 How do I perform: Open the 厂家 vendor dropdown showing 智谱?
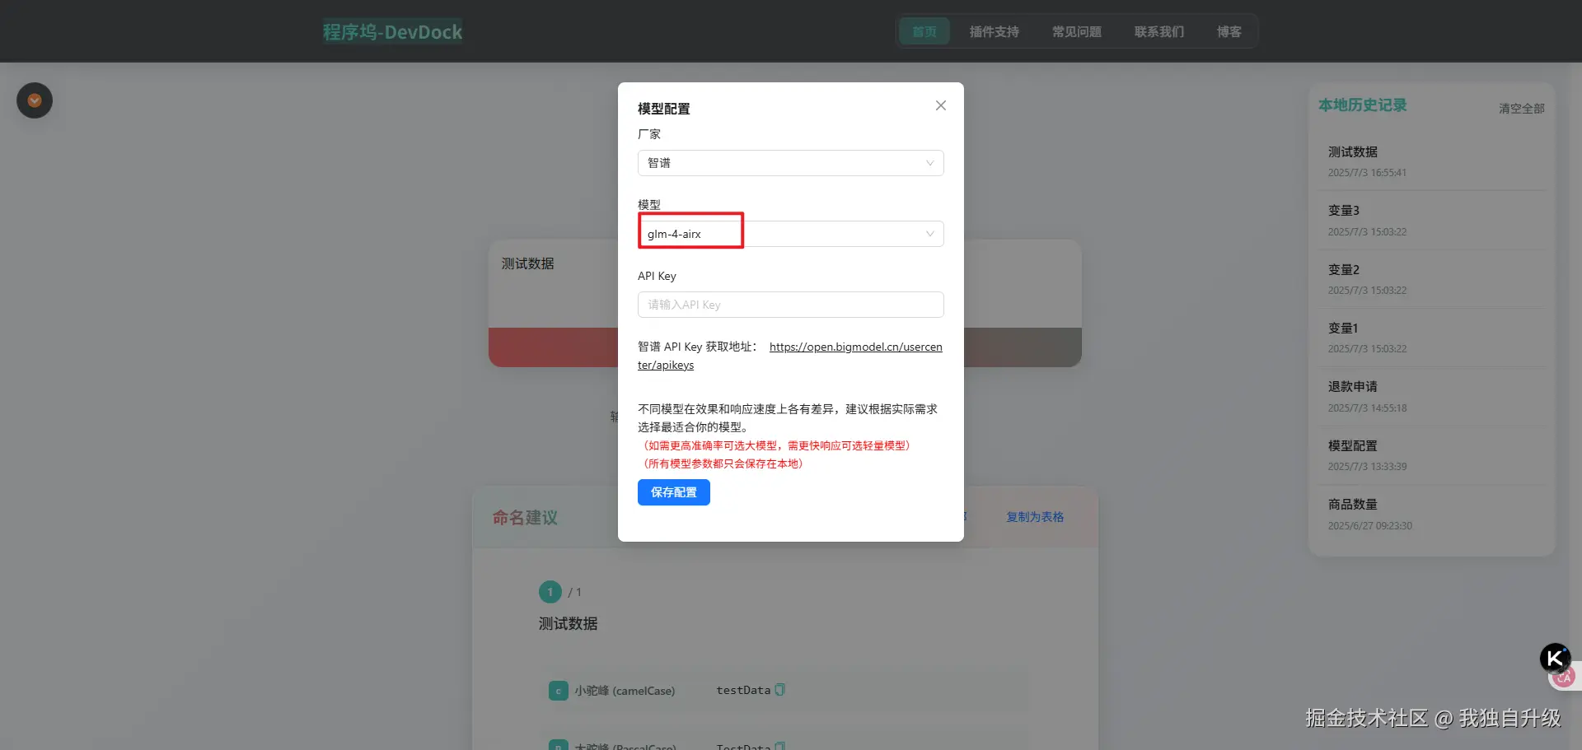click(x=789, y=163)
